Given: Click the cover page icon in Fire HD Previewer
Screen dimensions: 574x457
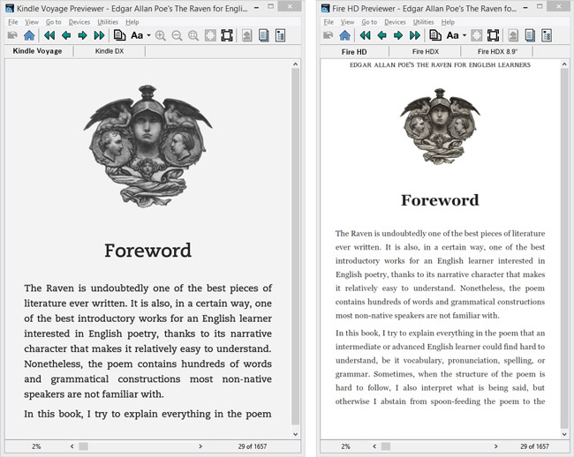Looking at the screenshot, I should point(513,35).
